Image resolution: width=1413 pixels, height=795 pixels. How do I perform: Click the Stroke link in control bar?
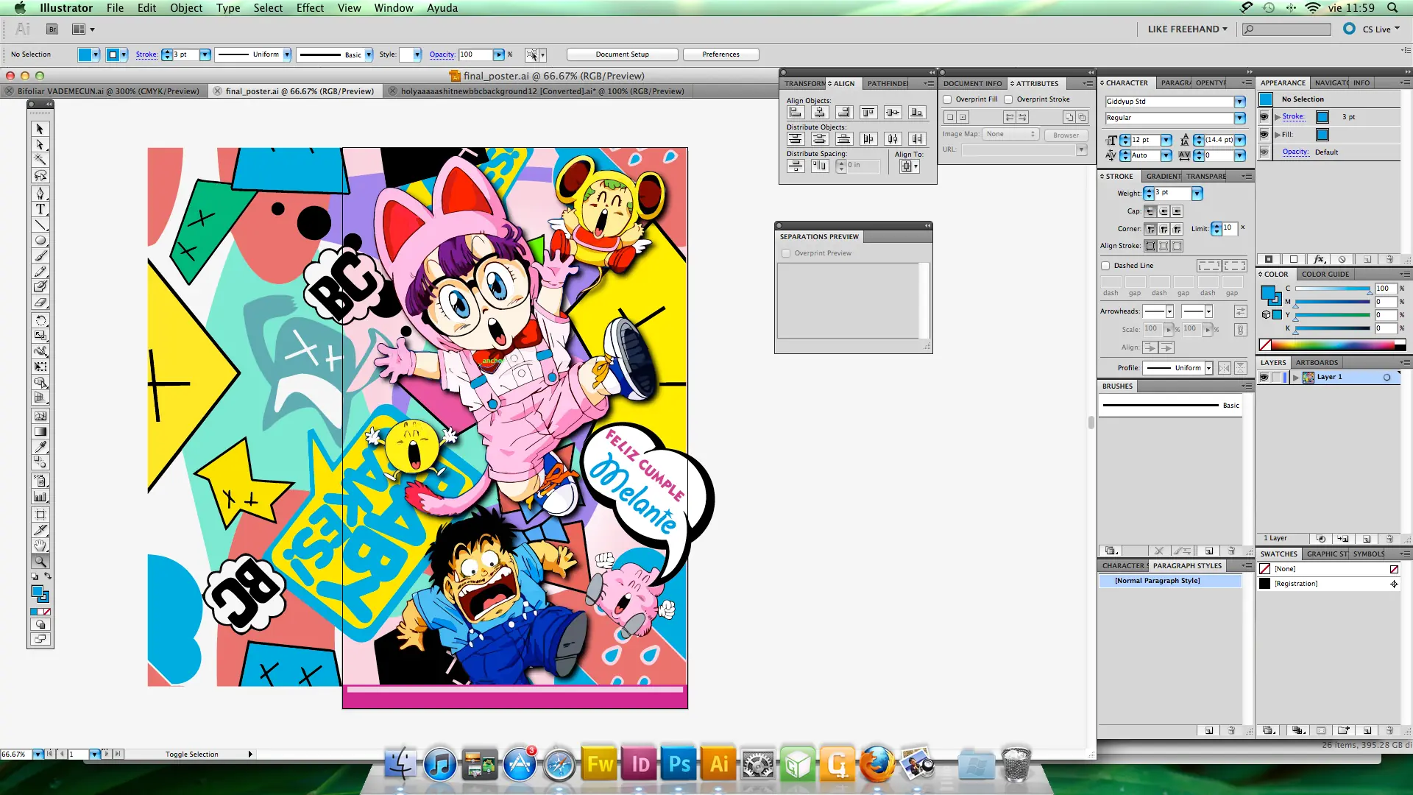pyautogui.click(x=146, y=54)
